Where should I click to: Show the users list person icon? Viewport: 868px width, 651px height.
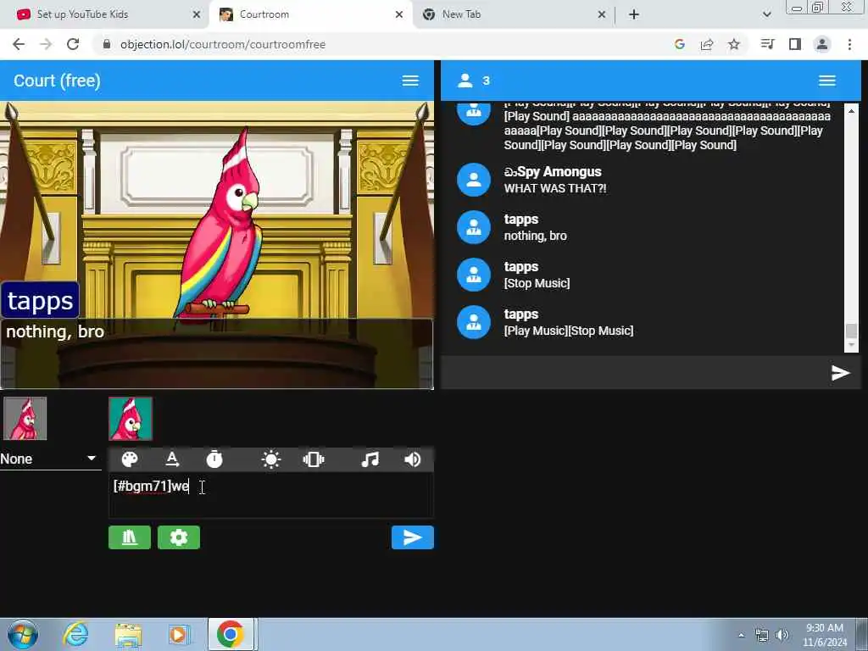[x=465, y=81]
